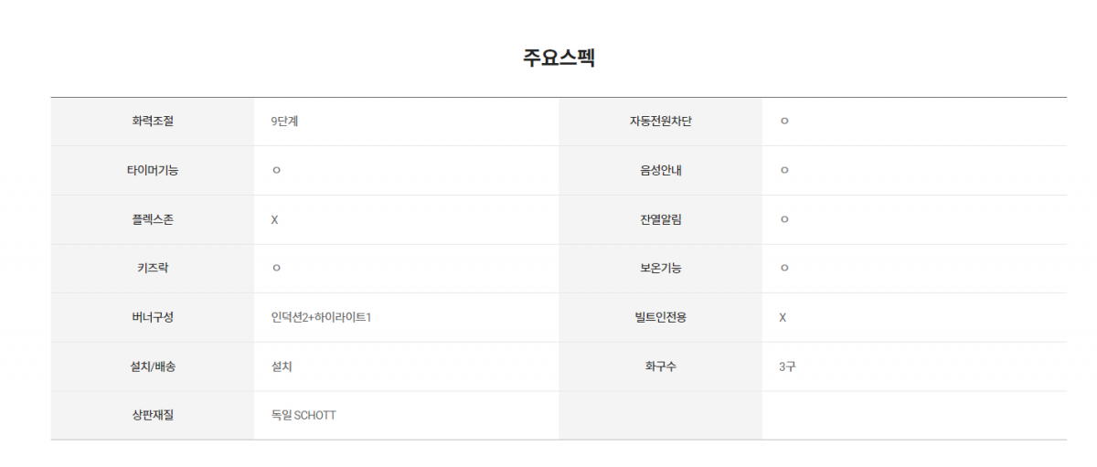Image resolution: width=1097 pixels, height=467 pixels.
Task: Click the circle mark beside 잔열알림
Action: (783, 219)
